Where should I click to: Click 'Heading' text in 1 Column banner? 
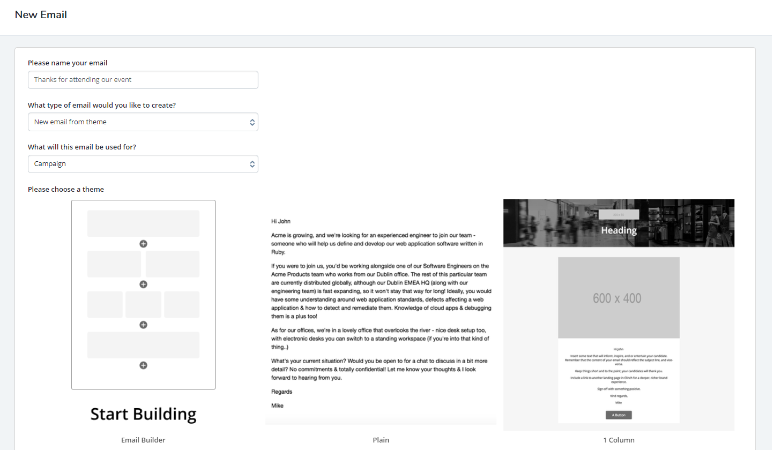[619, 230]
